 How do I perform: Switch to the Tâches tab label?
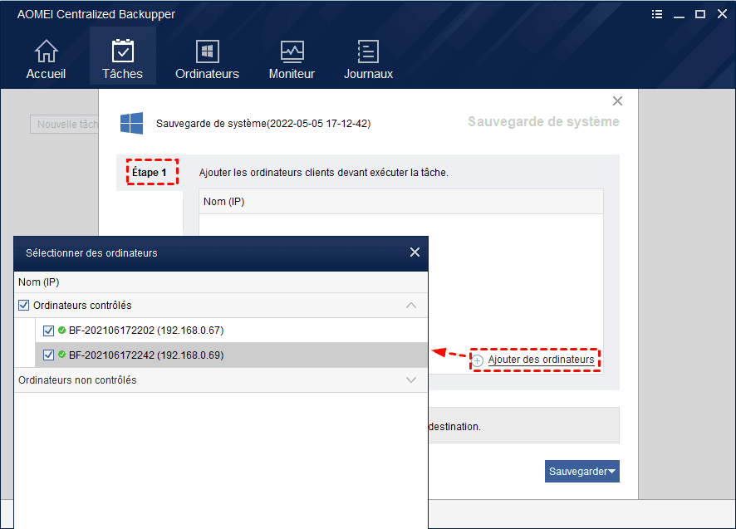[122, 74]
